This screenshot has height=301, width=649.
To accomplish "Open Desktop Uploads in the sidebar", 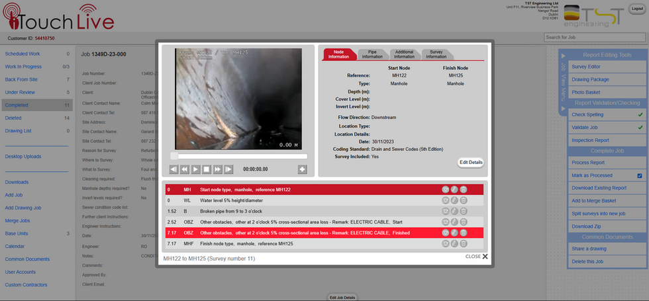I will pos(23,156).
